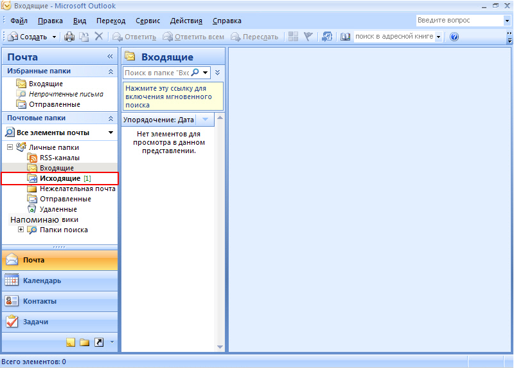Click the navigation pane splitter grip dots
Image resolution: width=514 pixels, height=368 pixels.
click(59, 247)
